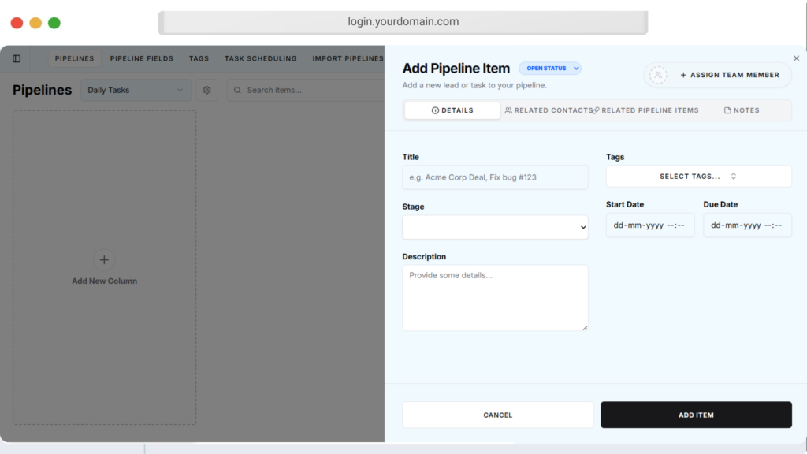Click the Add Item button
The image size is (807, 454).
point(696,415)
